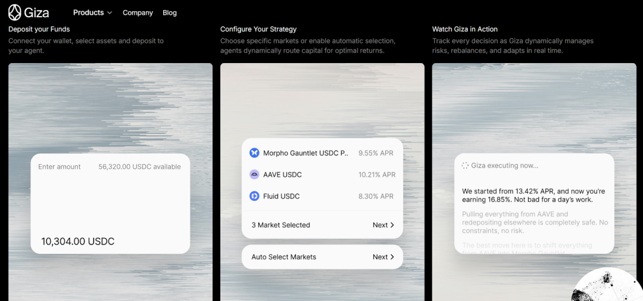Expand the Products dropdown menu
The width and height of the screenshot is (643, 301).
coord(92,12)
